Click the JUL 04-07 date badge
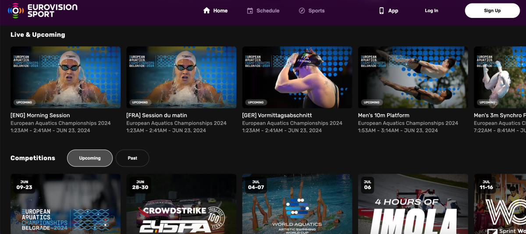526x234 pixels. pyautogui.click(x=256, y=185)
